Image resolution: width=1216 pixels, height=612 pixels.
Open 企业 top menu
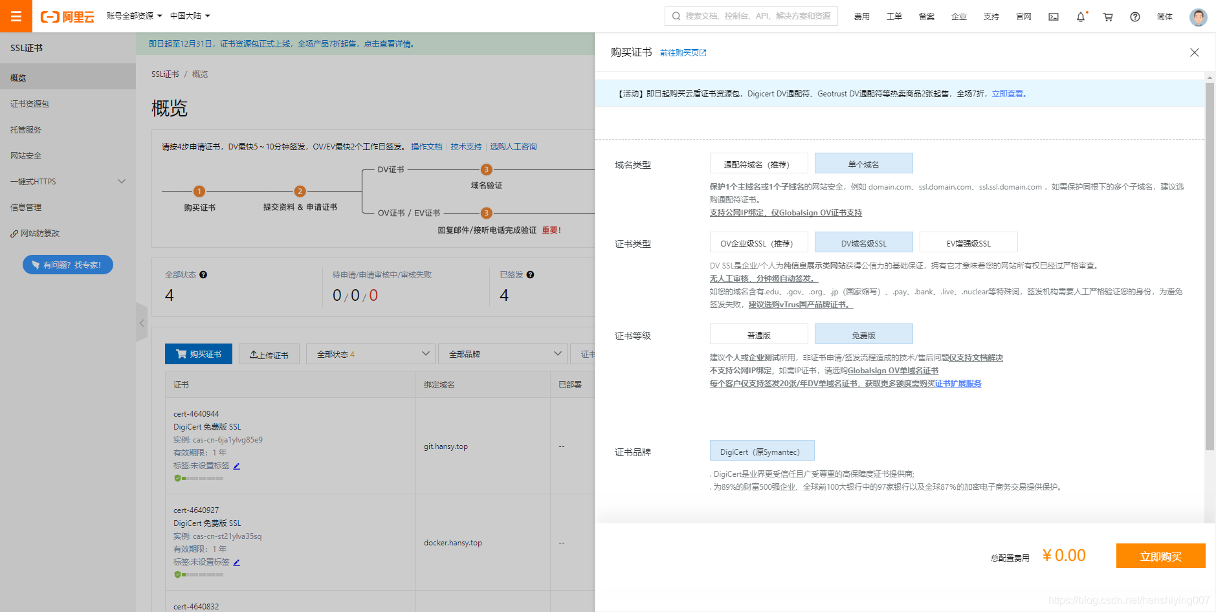(958, 17)
